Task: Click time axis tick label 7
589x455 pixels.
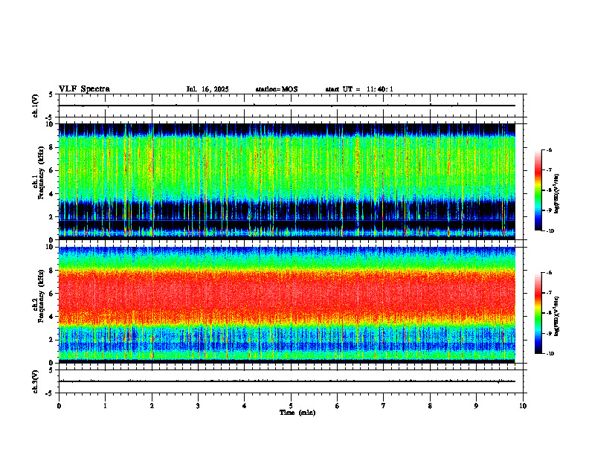Action: [384, 406]
